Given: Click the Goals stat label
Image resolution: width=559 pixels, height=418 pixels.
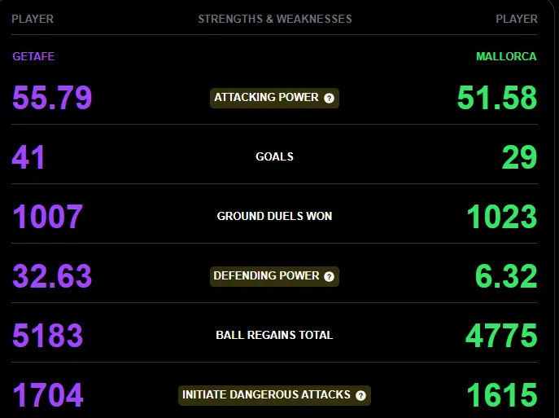Looking at the screenshot, I should point(274,156).
